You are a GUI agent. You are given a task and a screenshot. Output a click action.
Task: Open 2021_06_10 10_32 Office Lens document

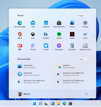coord(31,82)
